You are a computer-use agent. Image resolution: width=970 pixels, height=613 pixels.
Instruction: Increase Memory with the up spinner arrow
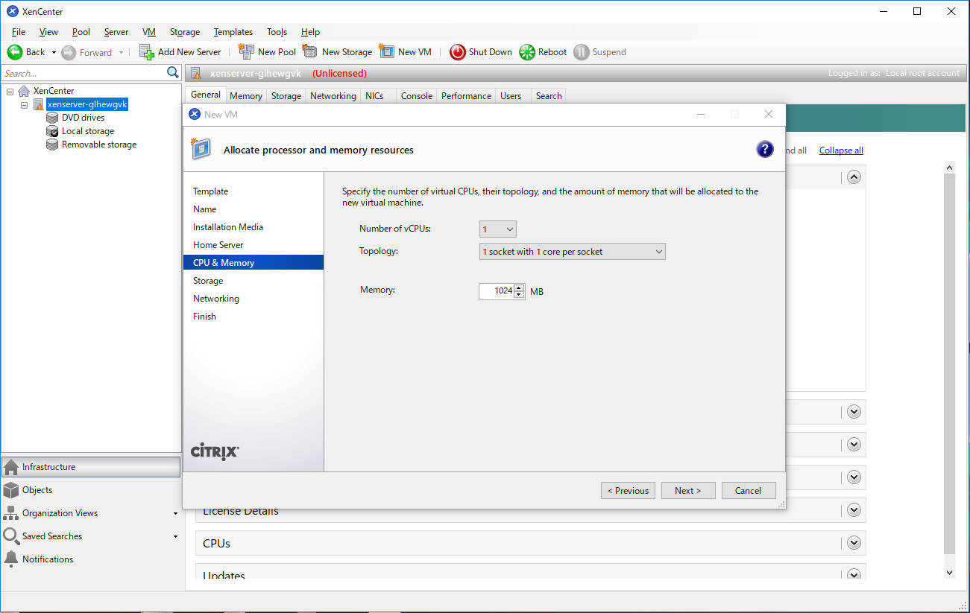pos(519,288)
